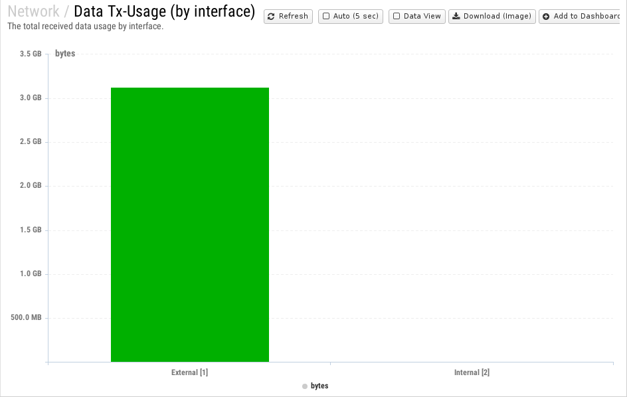The width and height of the screenshot is (627, 397).
Task: Click the 1.0 GB axis value
Action: tap(31, 274)
